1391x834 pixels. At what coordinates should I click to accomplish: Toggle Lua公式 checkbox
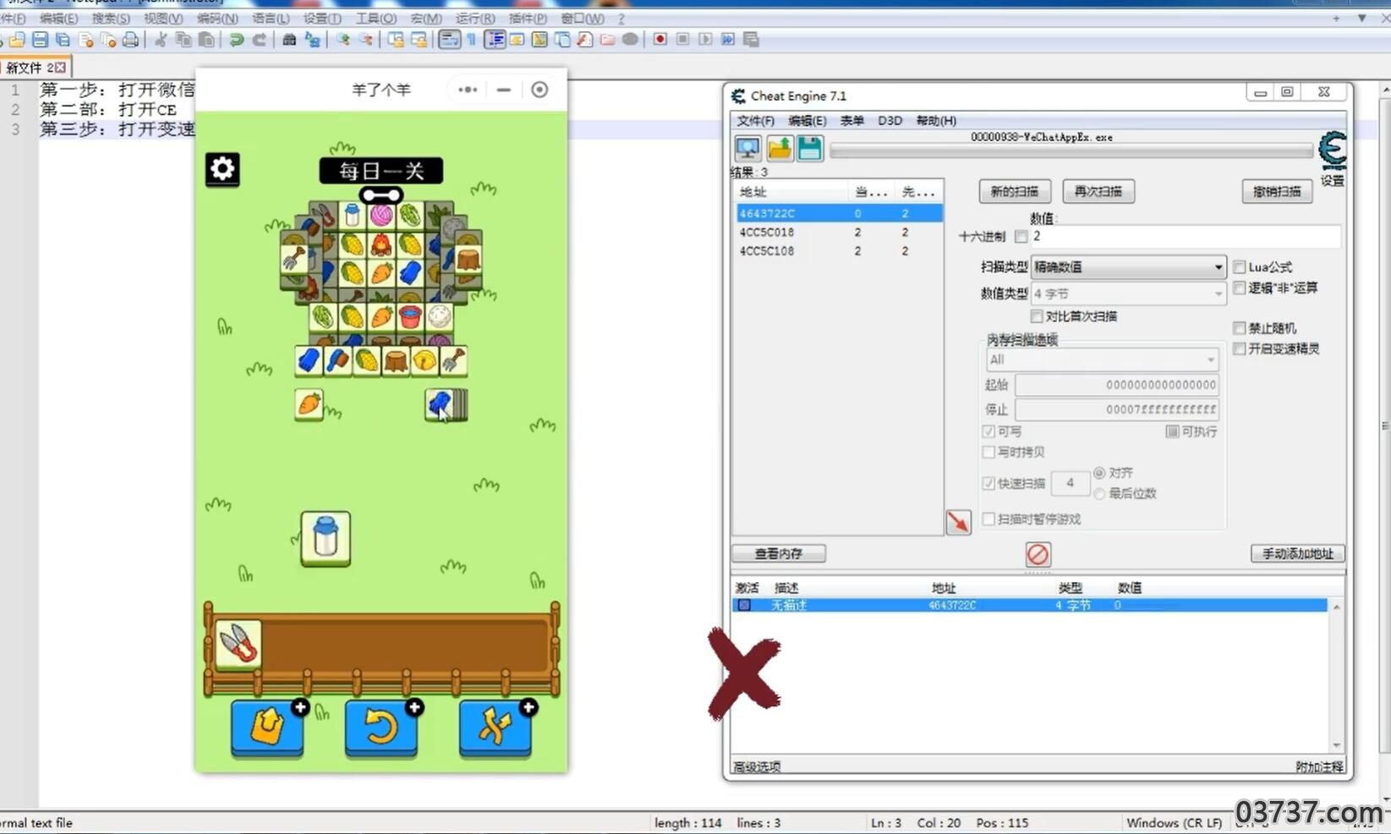point(1240,267)
